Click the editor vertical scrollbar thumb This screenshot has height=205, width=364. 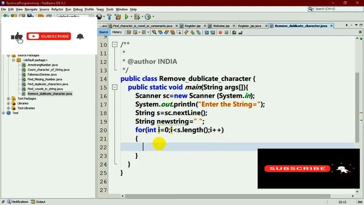(x=357, y=108)
